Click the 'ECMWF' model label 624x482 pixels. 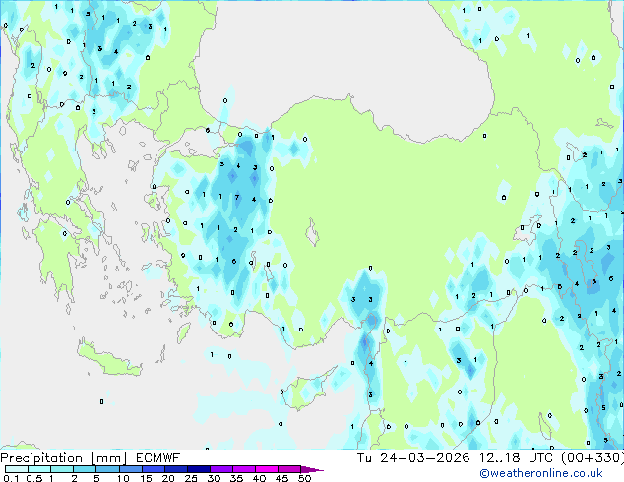(x=158, y=458)
